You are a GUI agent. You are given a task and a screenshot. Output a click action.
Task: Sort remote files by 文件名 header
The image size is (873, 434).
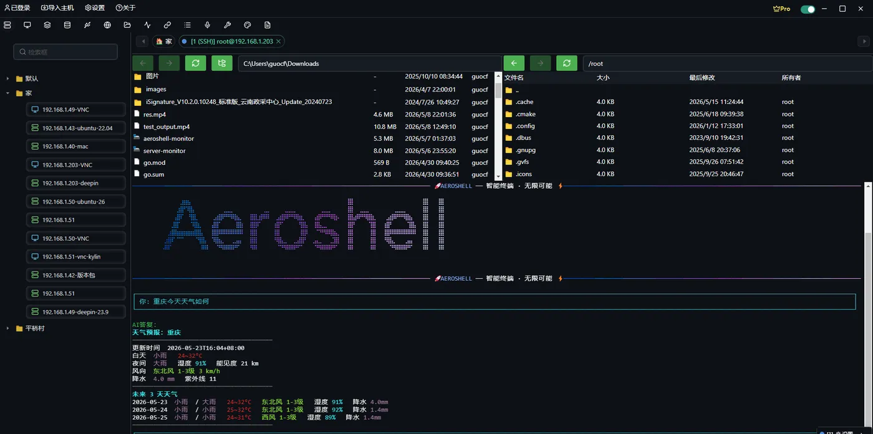pyautogui.click(x=514, y=78)
